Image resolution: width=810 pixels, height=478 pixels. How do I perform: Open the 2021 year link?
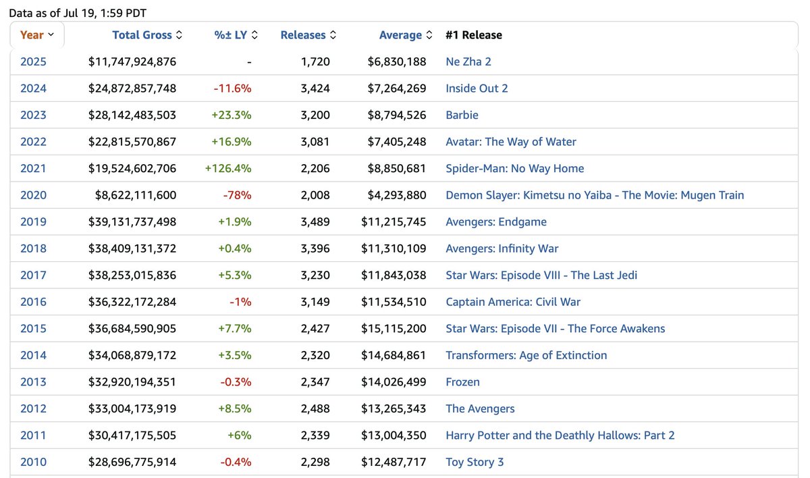[33, 169]
